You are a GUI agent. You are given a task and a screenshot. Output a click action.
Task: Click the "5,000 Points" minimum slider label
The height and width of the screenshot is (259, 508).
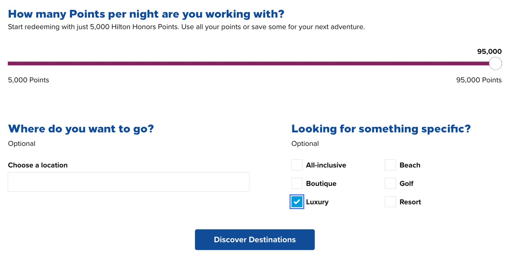pyautogui.click(x=29, y=80)
